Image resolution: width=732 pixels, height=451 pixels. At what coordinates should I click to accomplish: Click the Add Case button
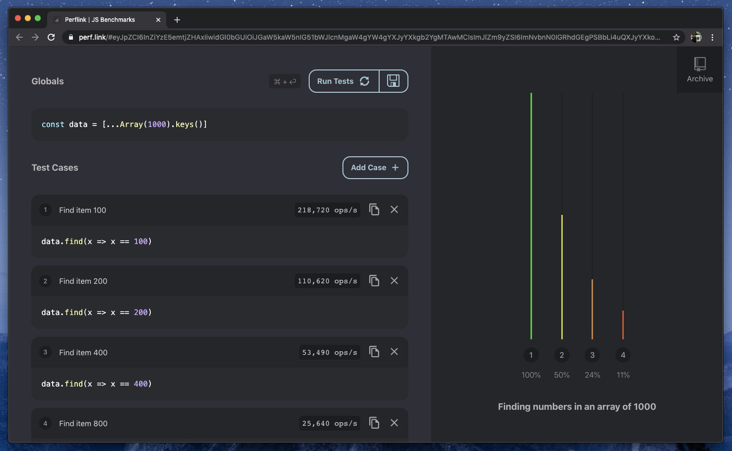click(375, 168)
